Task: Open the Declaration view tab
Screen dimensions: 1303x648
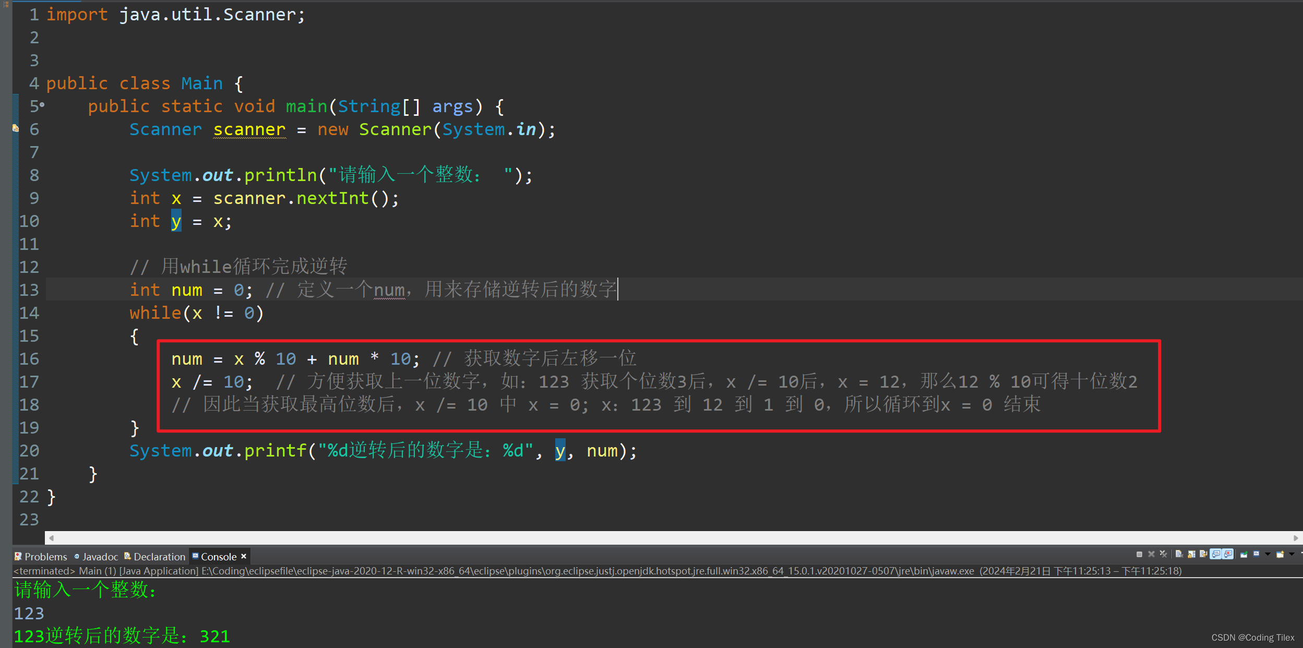Action: [x=155, y=557]
